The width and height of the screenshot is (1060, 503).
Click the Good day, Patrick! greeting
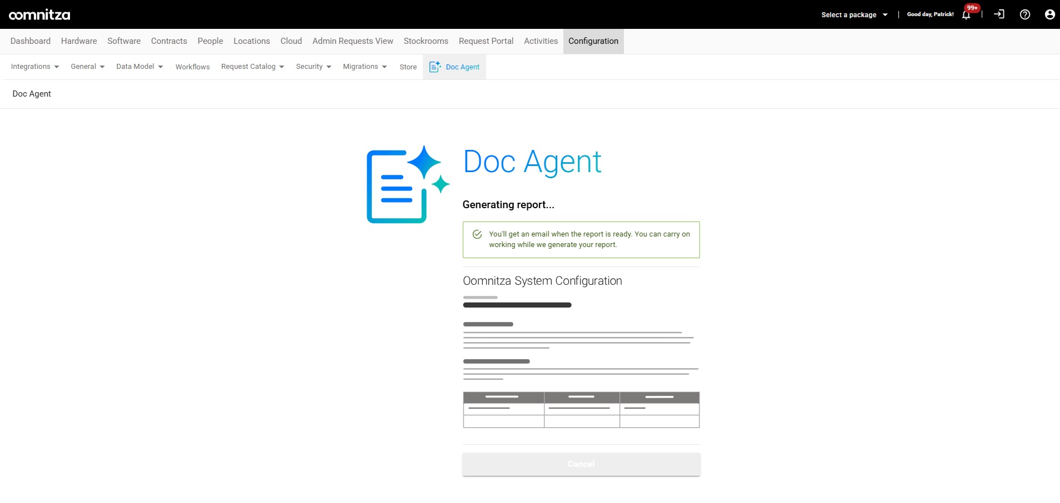[x=930, y=14]
